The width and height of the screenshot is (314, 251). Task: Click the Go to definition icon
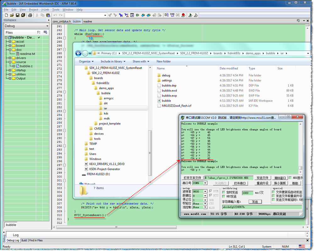132,15
